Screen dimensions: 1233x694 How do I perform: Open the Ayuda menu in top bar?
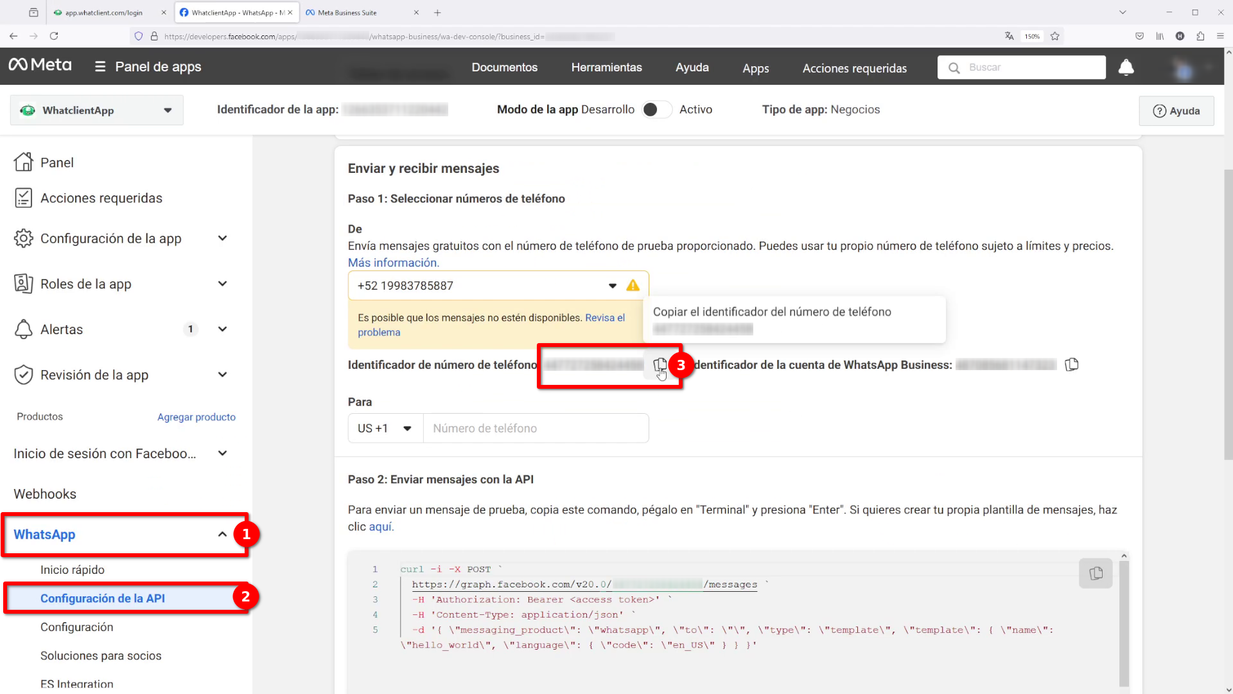coord(692,67)
